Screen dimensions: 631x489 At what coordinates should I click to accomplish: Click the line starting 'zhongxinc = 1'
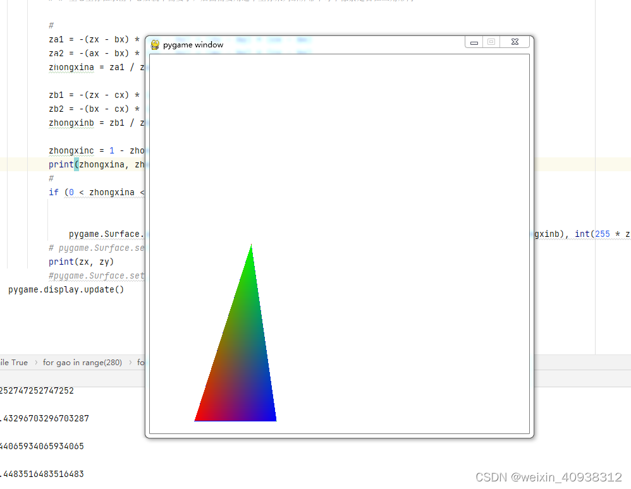click(97, 150)
